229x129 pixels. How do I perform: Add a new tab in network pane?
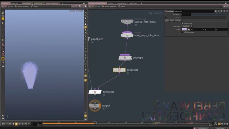[142, 3]
